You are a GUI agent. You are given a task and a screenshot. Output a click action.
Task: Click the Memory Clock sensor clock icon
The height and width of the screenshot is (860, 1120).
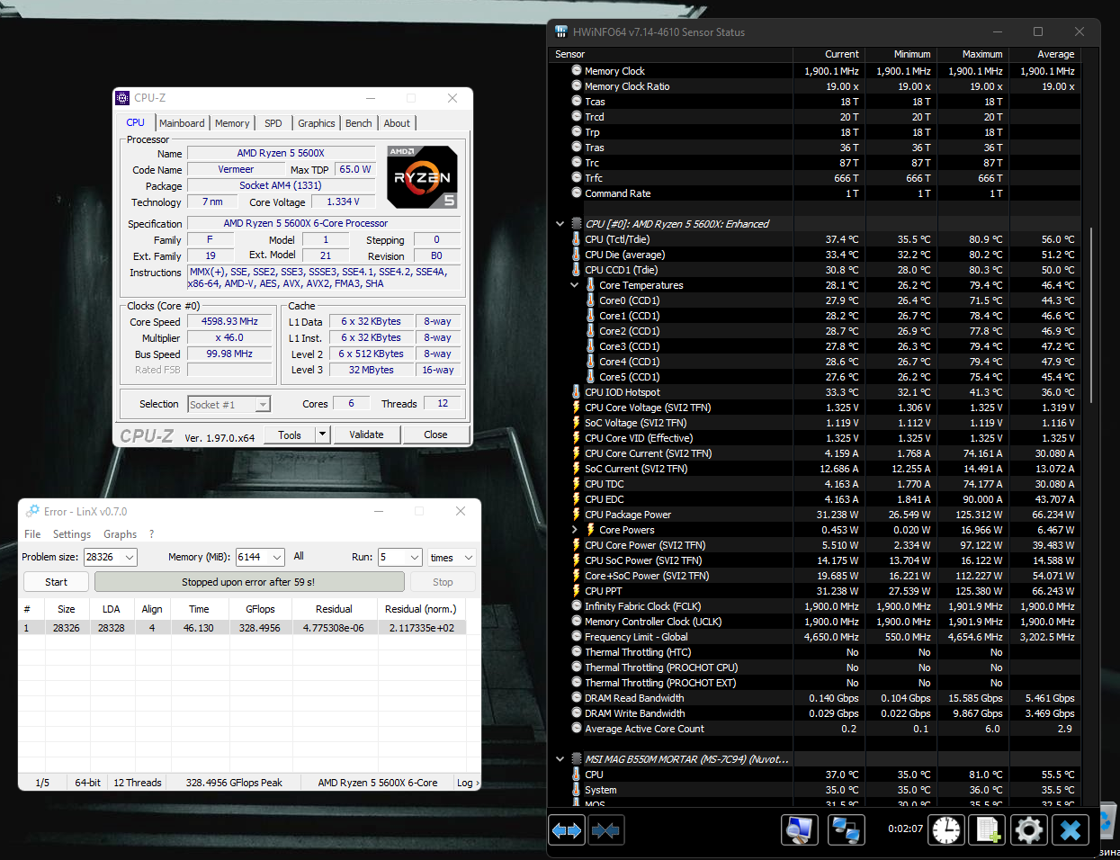[577, 70]
